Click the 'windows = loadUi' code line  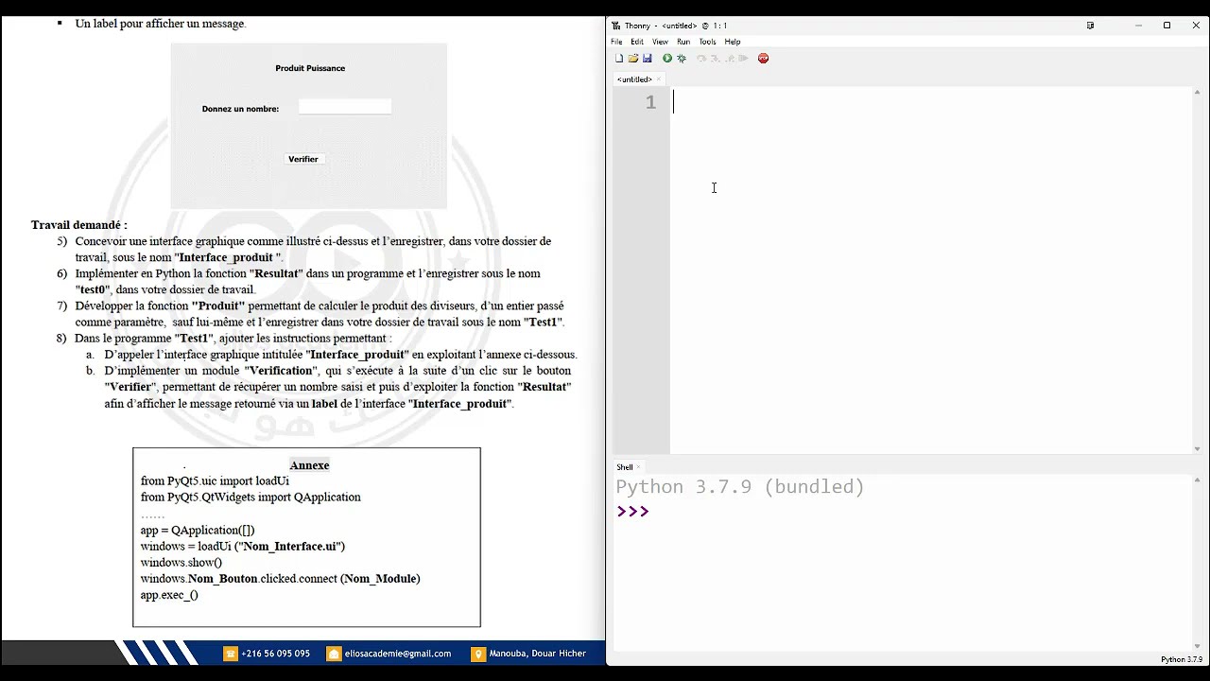click(x=243, y=547)
